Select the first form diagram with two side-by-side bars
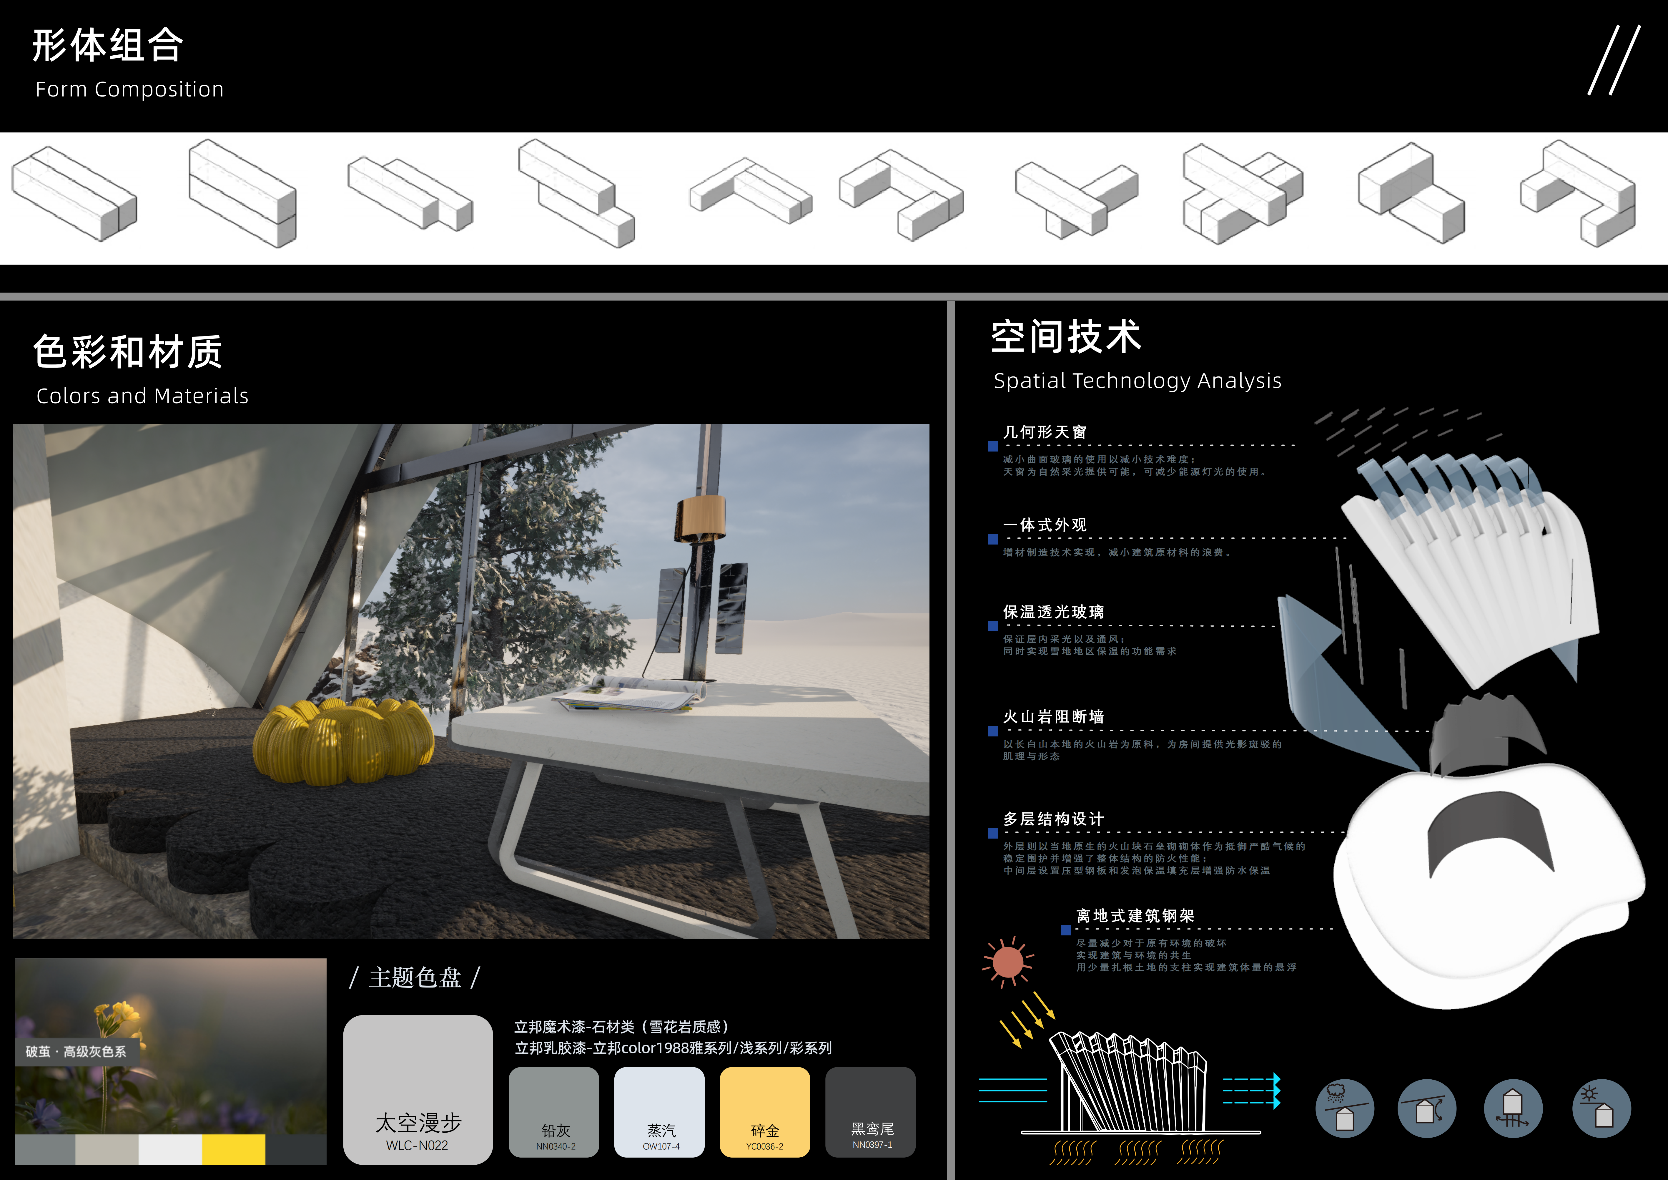The image size is (1668, 1180). click(74, 193)
